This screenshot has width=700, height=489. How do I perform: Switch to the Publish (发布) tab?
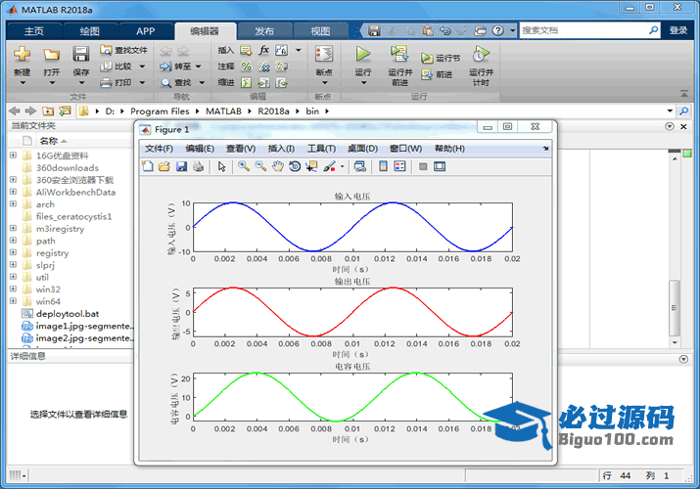[x=264, y=31]
